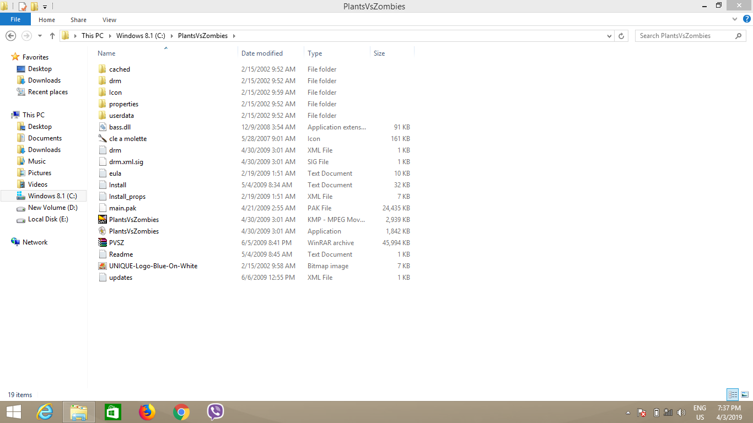Switch to the View ribbon tab
Screen dimensions: 753x423
109,20
